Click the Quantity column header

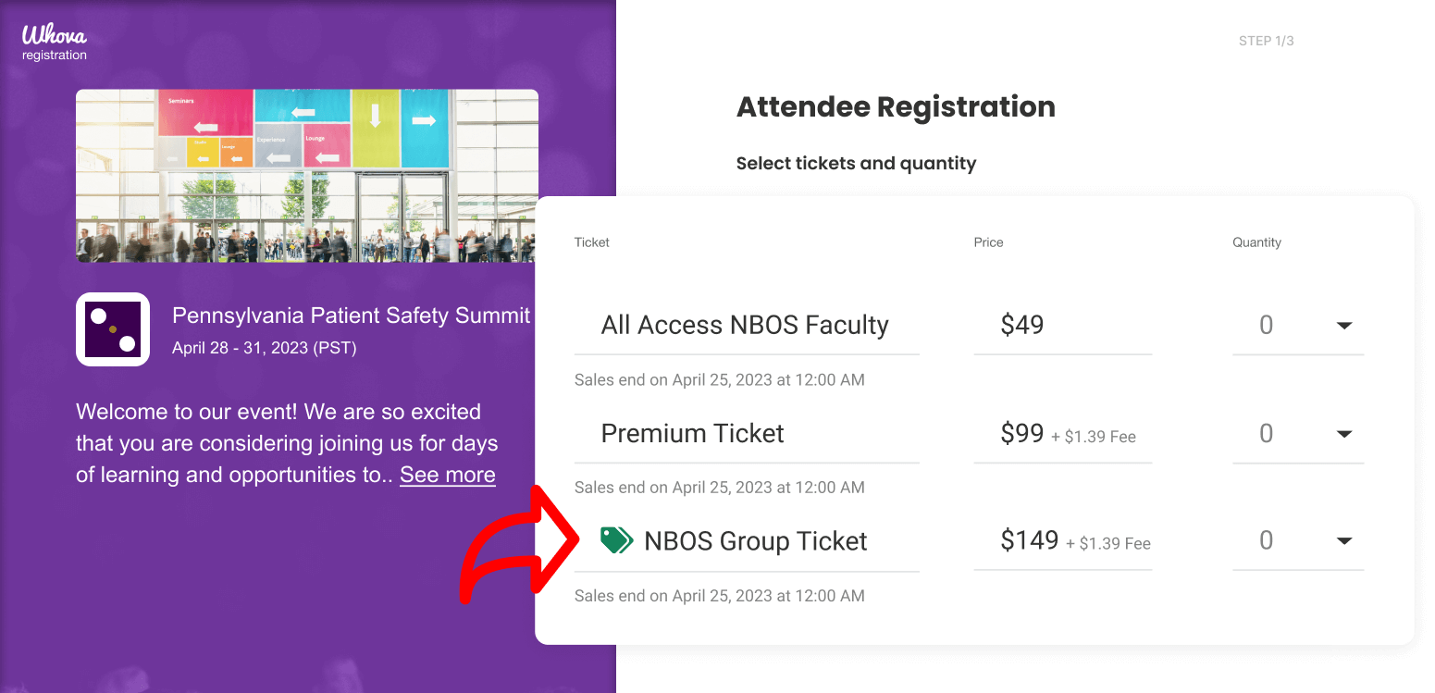(x=1256, y=242)
